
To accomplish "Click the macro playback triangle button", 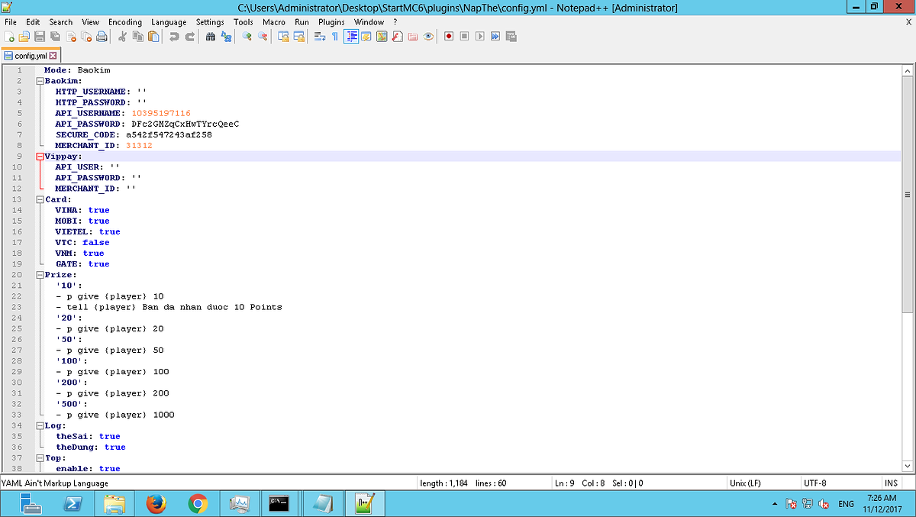I will point(479,36).
